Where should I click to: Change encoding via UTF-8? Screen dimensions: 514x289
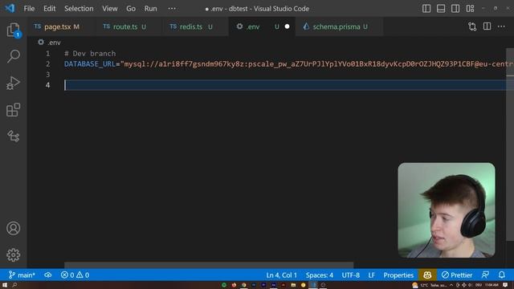click(351, 275)
